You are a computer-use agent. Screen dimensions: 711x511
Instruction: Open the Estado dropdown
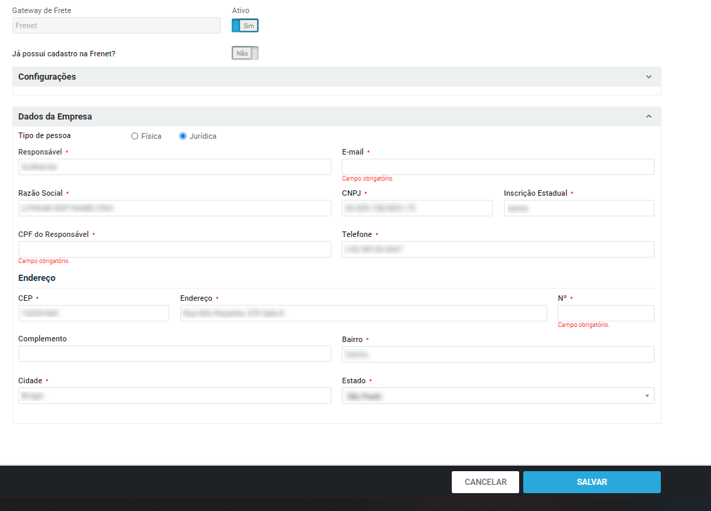[498, 396]
